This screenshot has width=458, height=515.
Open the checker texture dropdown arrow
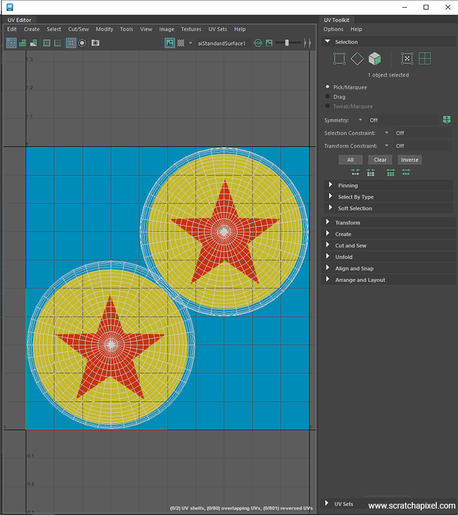click(190, 43)
